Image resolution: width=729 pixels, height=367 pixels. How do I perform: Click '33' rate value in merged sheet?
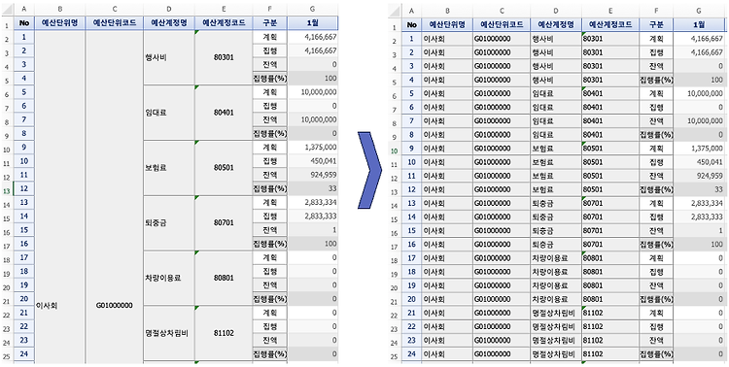point(313,188)
